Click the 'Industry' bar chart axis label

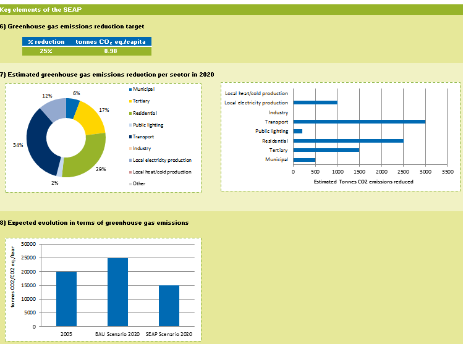point(278,112)
